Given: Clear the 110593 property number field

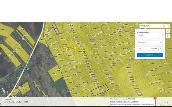Looking at the screenshot, I should tap(160, 48).
